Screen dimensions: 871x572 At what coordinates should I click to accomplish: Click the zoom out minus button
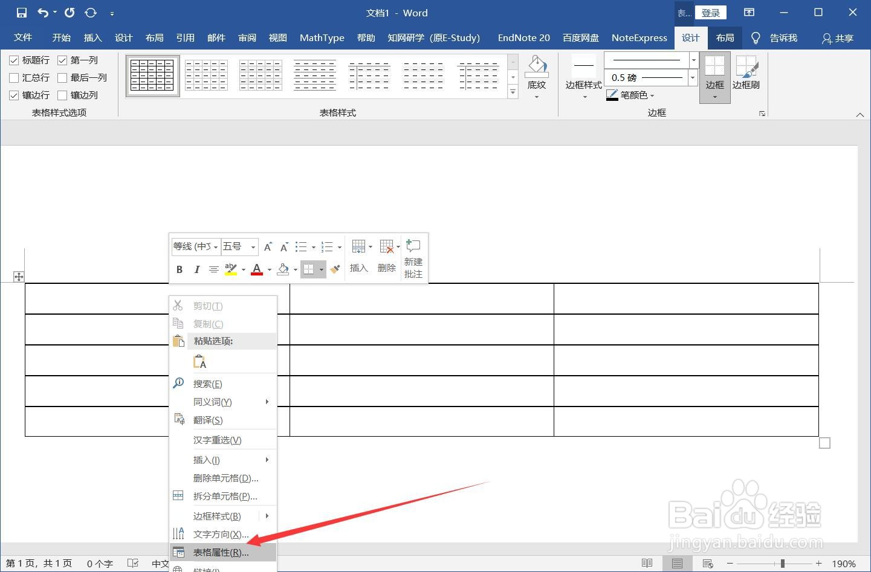pyautogui.click(x=730, y=564)
